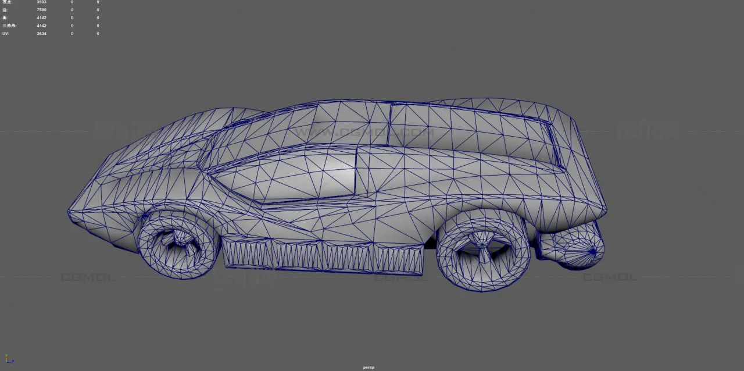Click the UV count value 3634
This screenshot has width=744, height=371.
(x=41, y=34)
